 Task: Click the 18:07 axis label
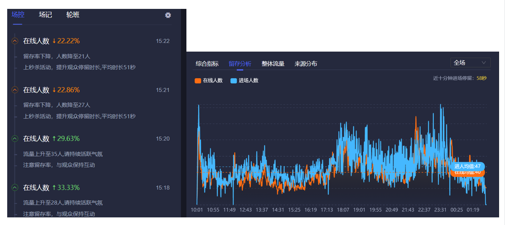click(x=343, y=210)
